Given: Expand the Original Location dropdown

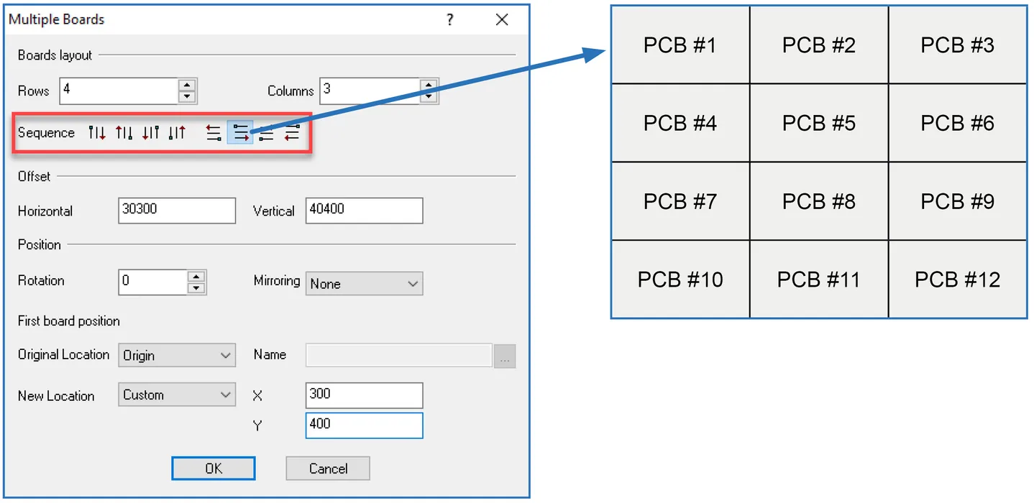Looking at the screenshot, I should pyautogui.click(x=176, y=355).
